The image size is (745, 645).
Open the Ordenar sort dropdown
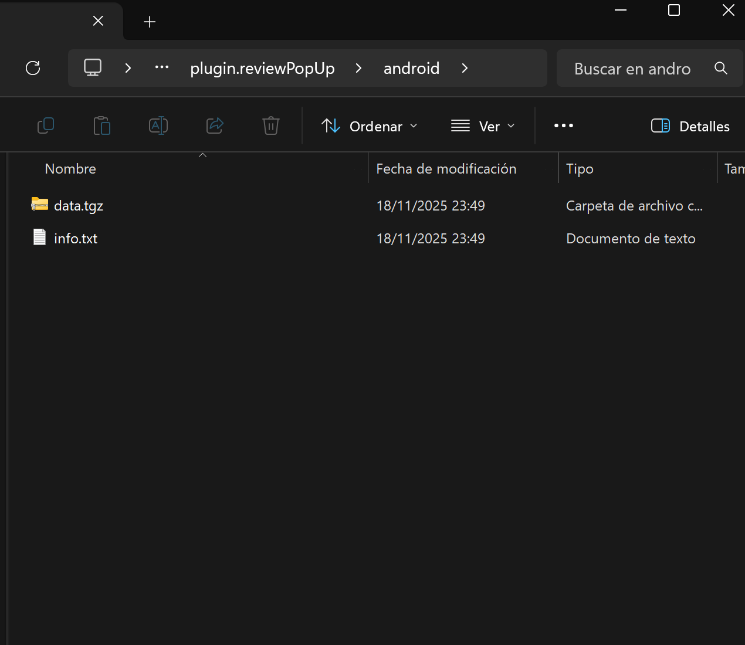point(370,126)
